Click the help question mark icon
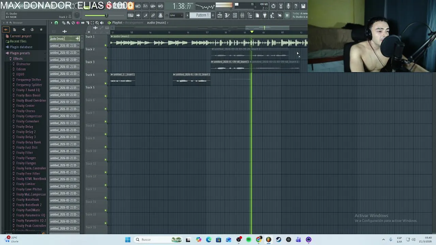The height and width of the screenshot is (245, 436). pos(296,6)
